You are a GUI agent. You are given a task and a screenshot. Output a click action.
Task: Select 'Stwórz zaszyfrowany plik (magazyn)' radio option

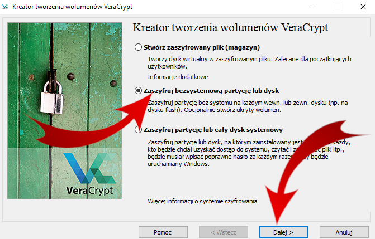pyautogui.click(x=138, y=47)
